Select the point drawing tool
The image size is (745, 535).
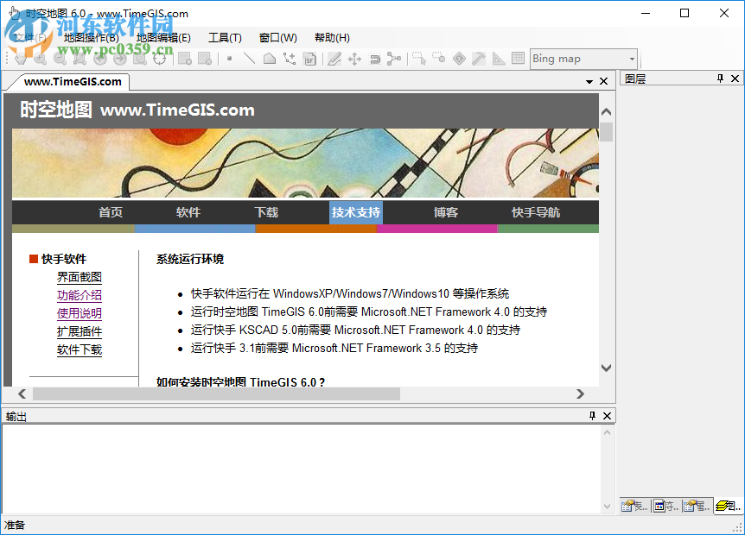[x=228, y=59]
